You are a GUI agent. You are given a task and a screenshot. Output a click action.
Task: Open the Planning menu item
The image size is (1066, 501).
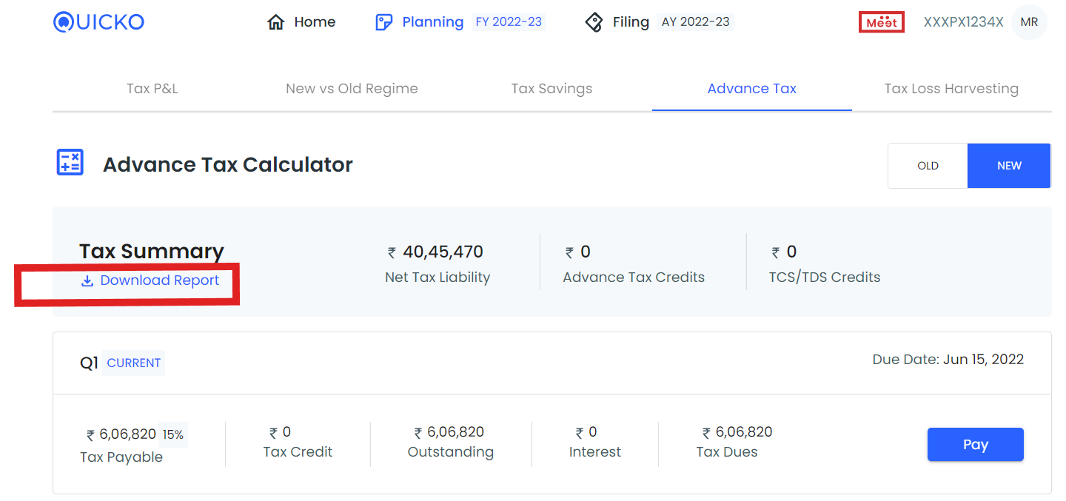(x=432, y=22)
